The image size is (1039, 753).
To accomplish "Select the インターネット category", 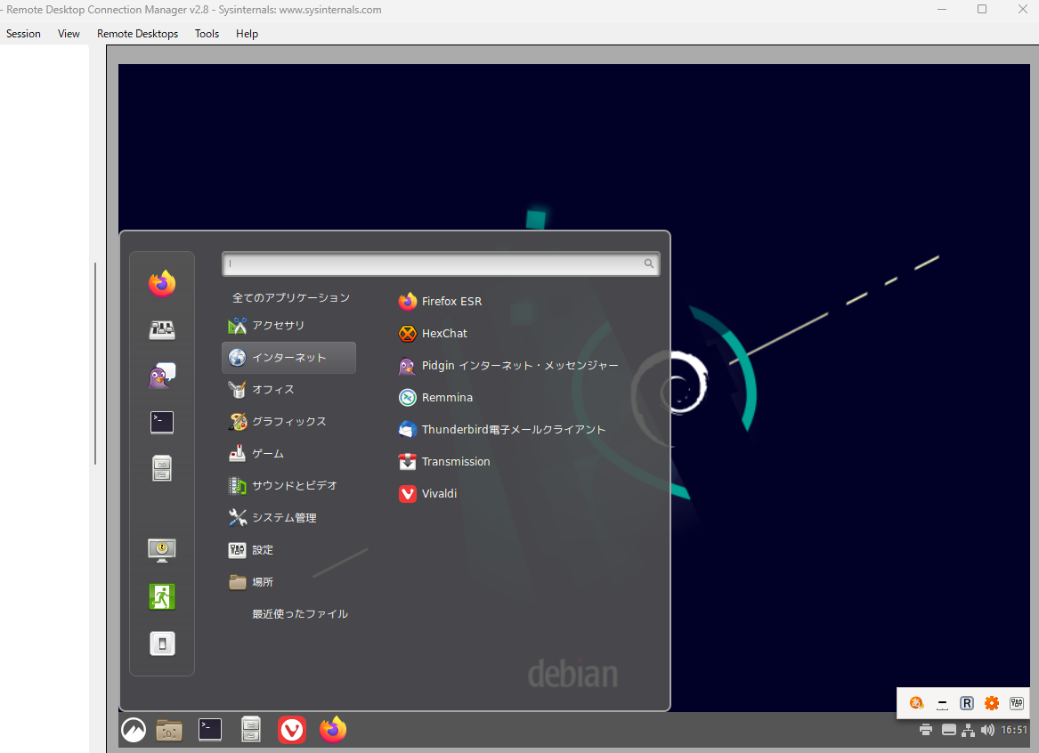I will click(x=288, y=358).
